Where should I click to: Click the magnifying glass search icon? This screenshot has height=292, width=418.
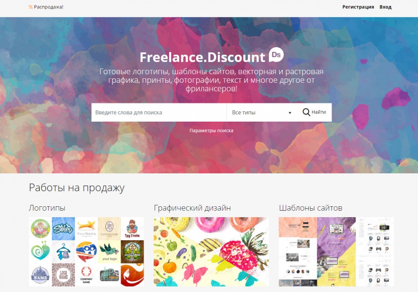coord(306,112)
